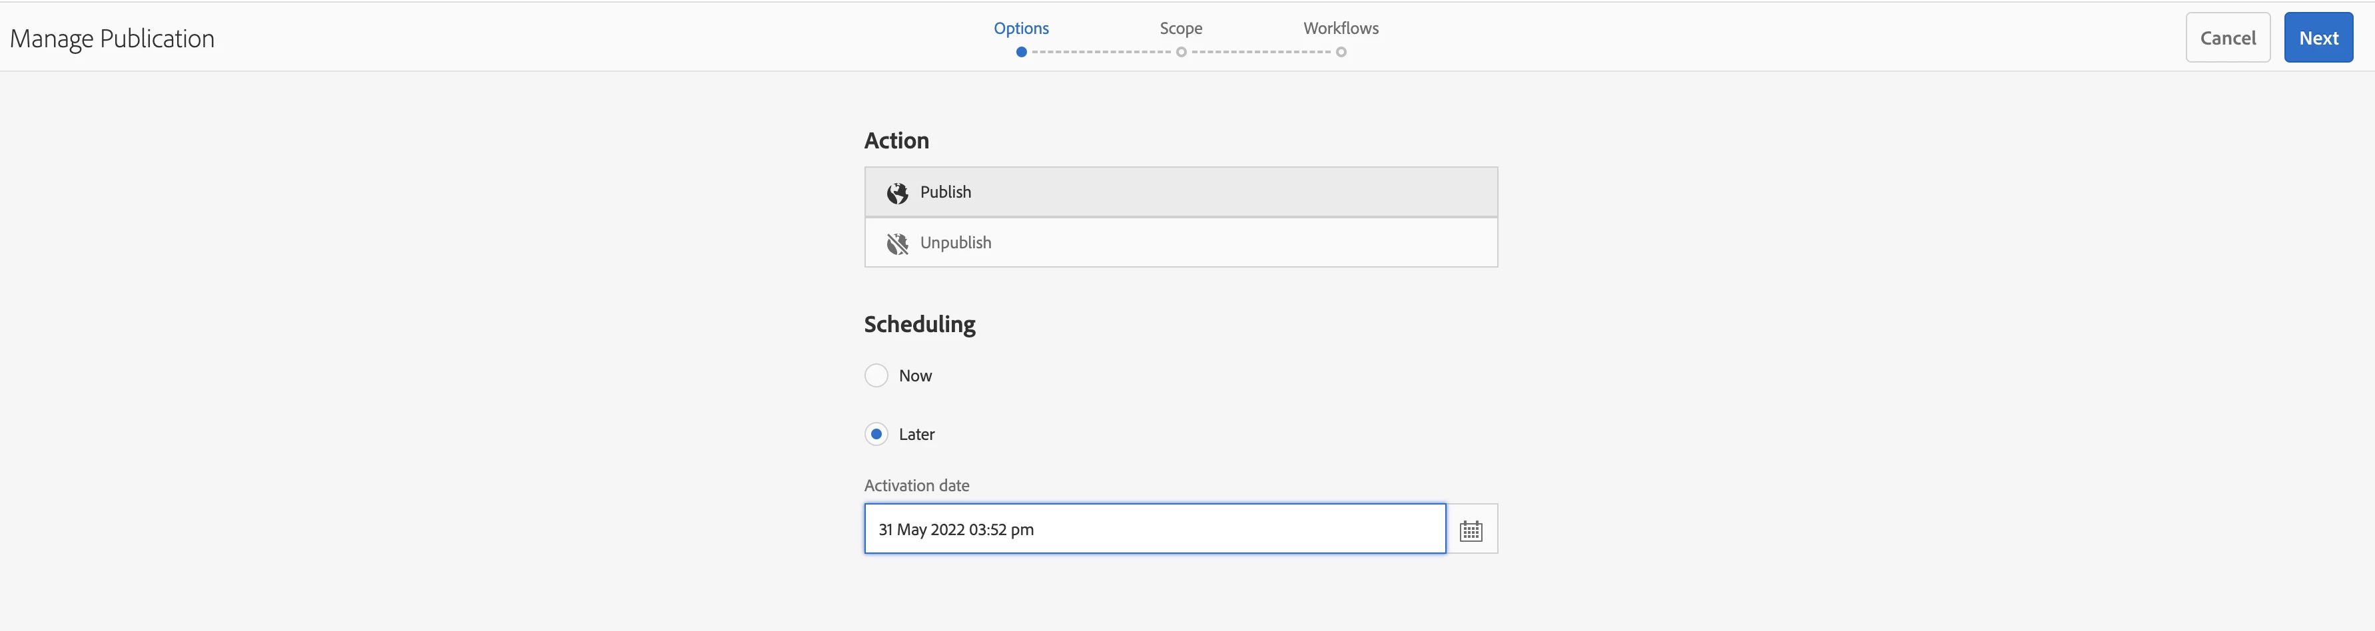Click the Workflows step circle marker

pyautogui.click(x=1341, y=52)
